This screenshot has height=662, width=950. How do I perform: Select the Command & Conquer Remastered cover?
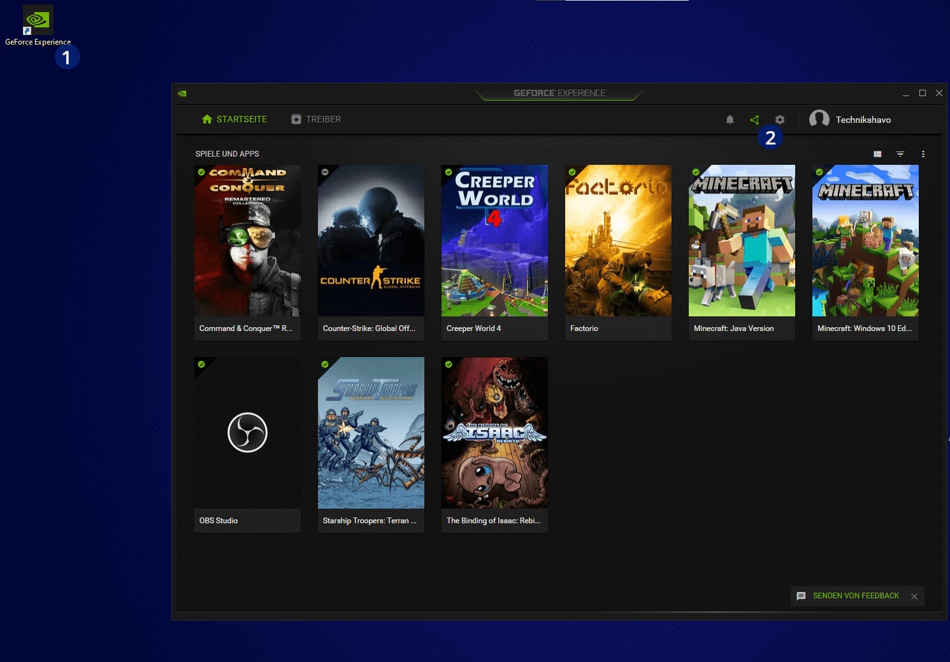[247, 241]
